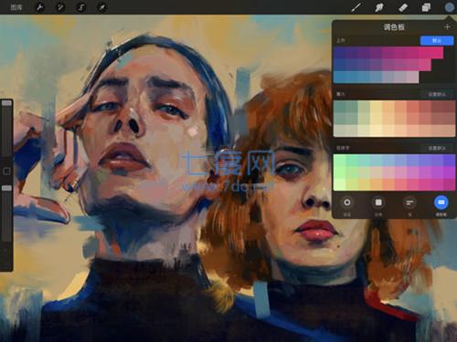The width and height of the screenshot is (457, 342).
Task: Switch to the Classic color tab
Action: [378, 206]
